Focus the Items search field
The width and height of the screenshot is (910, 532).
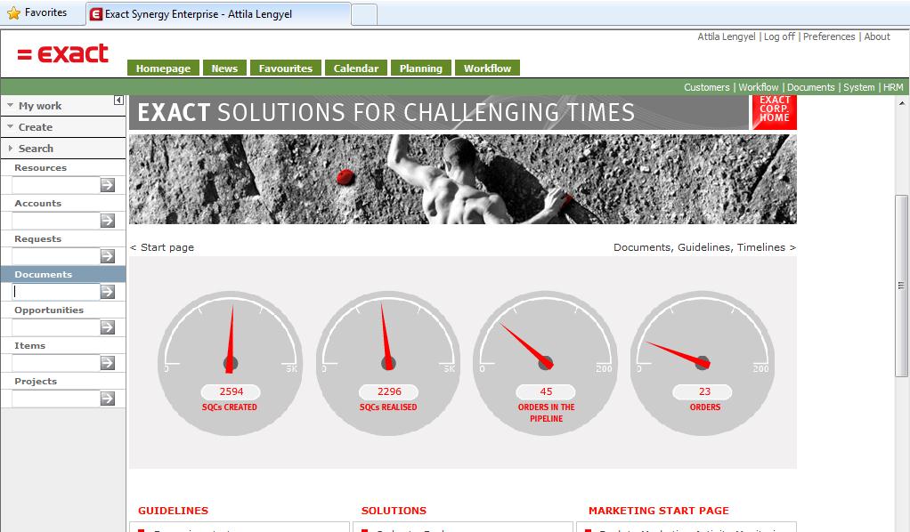pyautogui.click(x=56, y=363)
